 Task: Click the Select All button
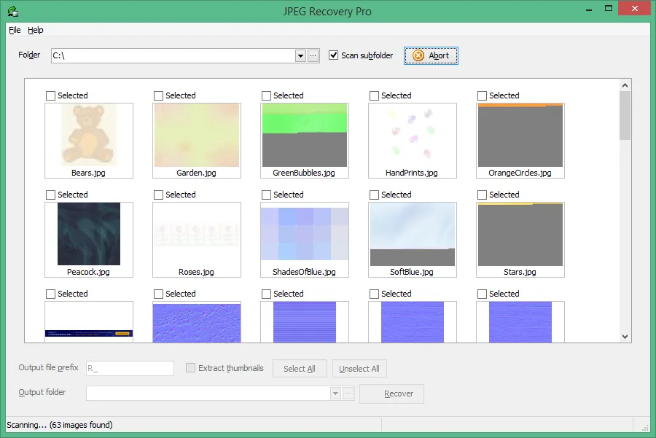coord(300,369)
